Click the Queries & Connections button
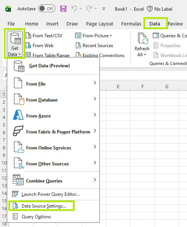 tap(170, 36)
